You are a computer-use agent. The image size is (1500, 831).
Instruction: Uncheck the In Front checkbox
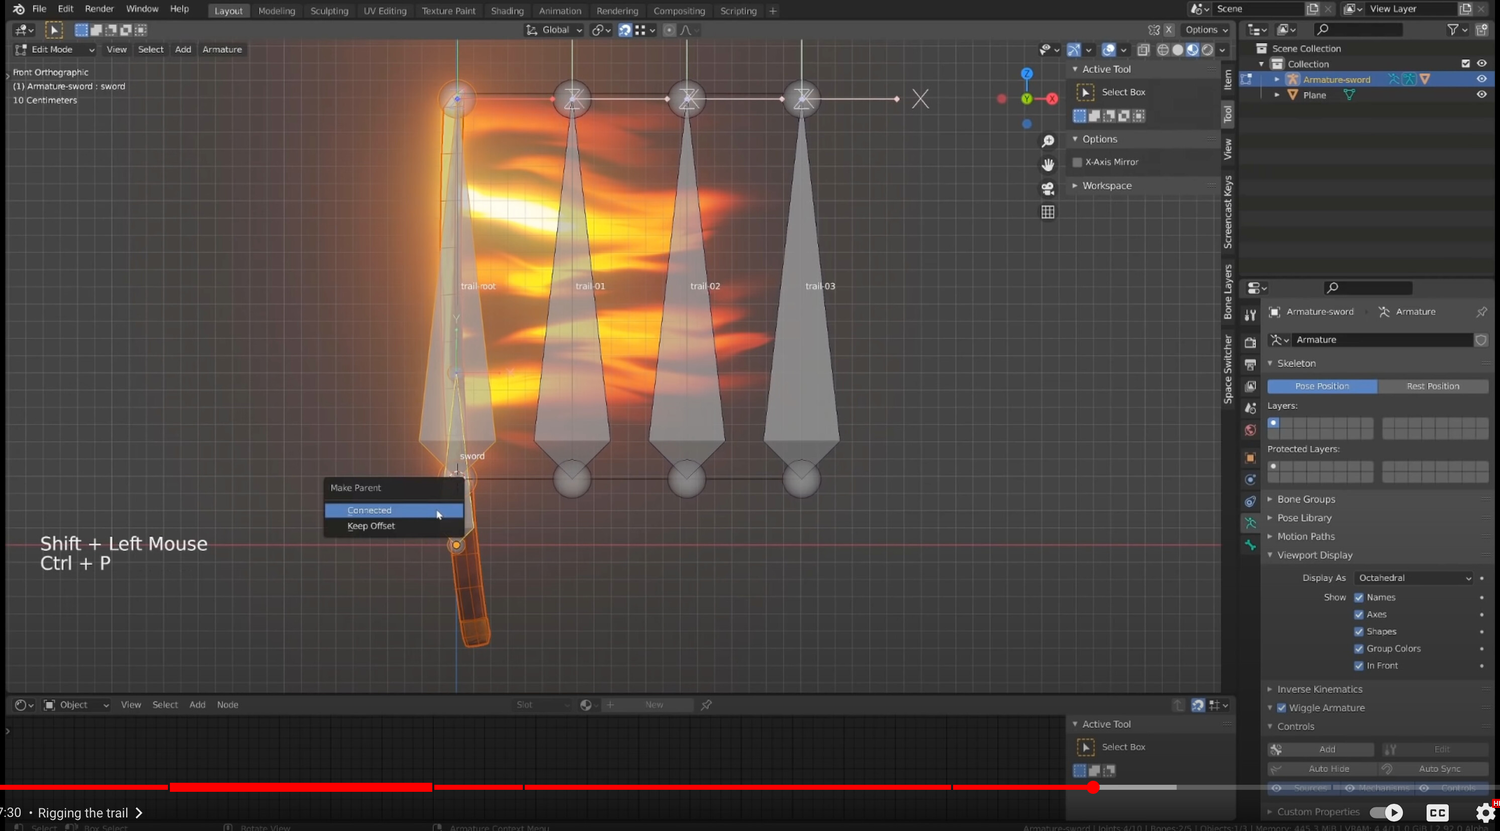(x=1359, y=666)
